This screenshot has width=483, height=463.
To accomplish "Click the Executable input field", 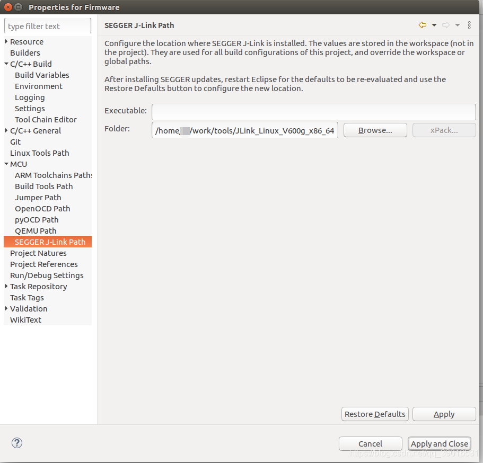I will (313, 112).
